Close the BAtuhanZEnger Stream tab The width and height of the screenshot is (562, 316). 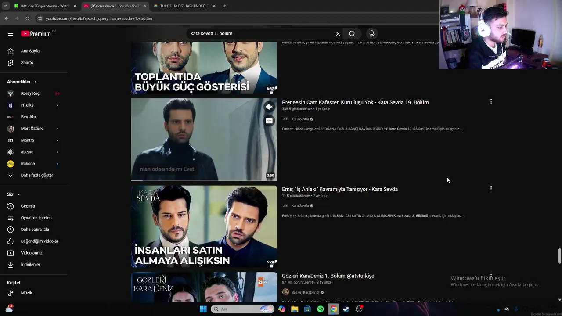click(75, 6)
